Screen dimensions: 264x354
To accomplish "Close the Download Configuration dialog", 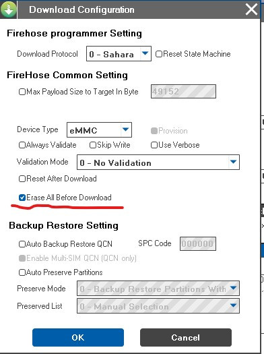I will (x=251, y=9).
